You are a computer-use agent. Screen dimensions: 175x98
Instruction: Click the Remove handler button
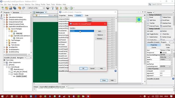click(x=100, y=35)
